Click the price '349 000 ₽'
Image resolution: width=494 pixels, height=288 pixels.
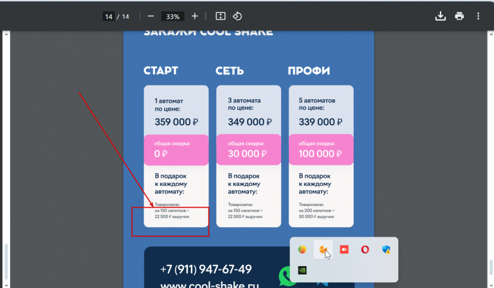(x=250, y=122)
